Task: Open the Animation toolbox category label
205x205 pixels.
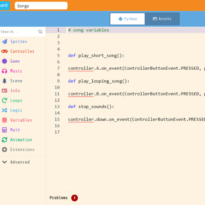Action: tap(21, 140)
